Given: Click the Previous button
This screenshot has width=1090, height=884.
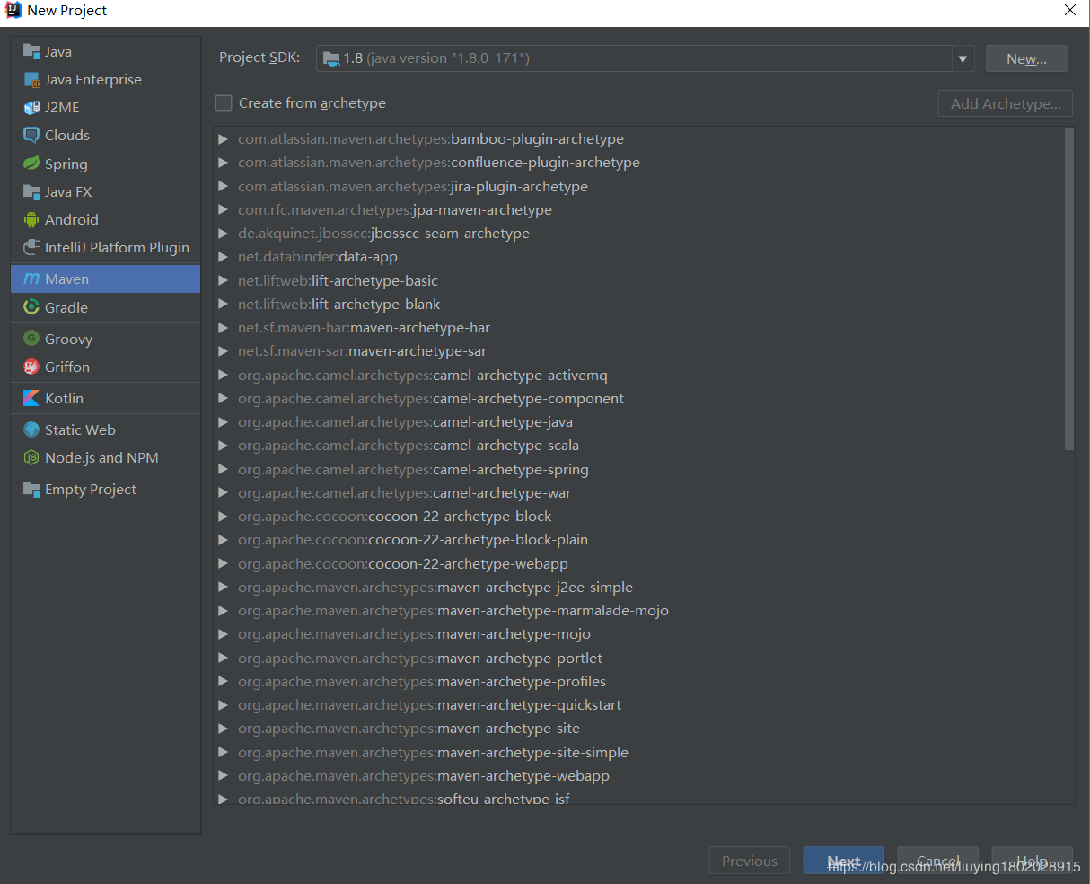Looking at the screenshot, I should (x=750, y=861).
